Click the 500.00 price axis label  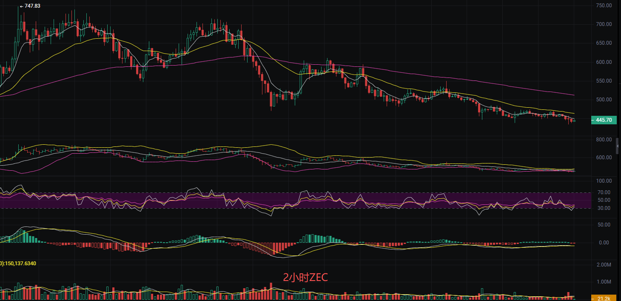(x=604, y=100)
